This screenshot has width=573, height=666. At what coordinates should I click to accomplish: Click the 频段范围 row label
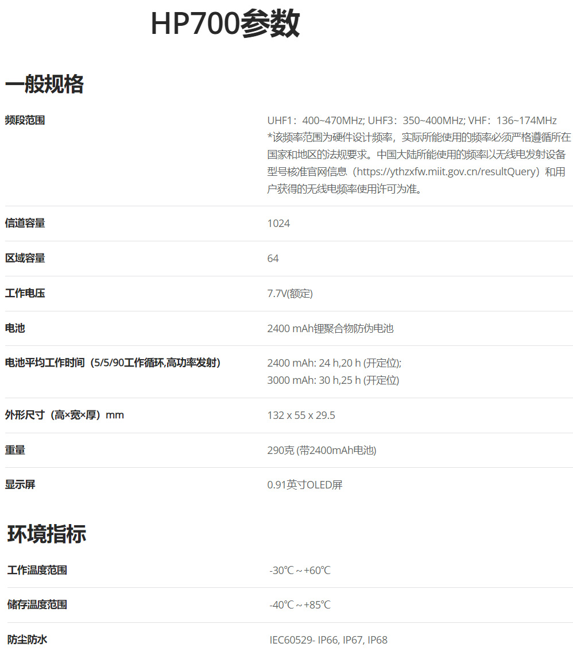(25, 120)
